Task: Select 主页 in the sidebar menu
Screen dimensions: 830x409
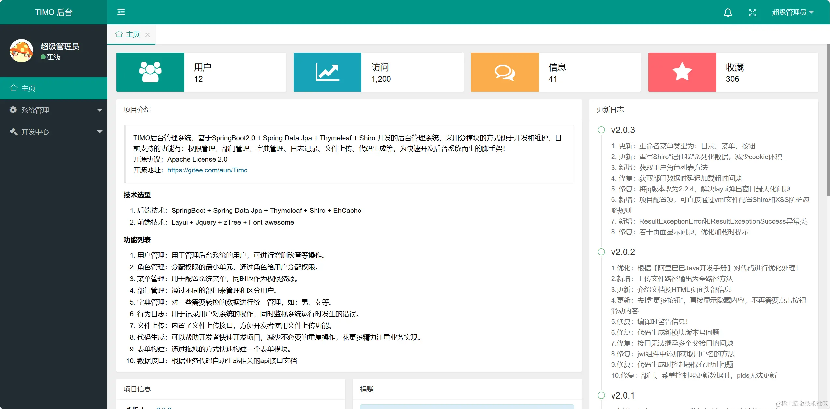Action: click(x=28, y=88)
